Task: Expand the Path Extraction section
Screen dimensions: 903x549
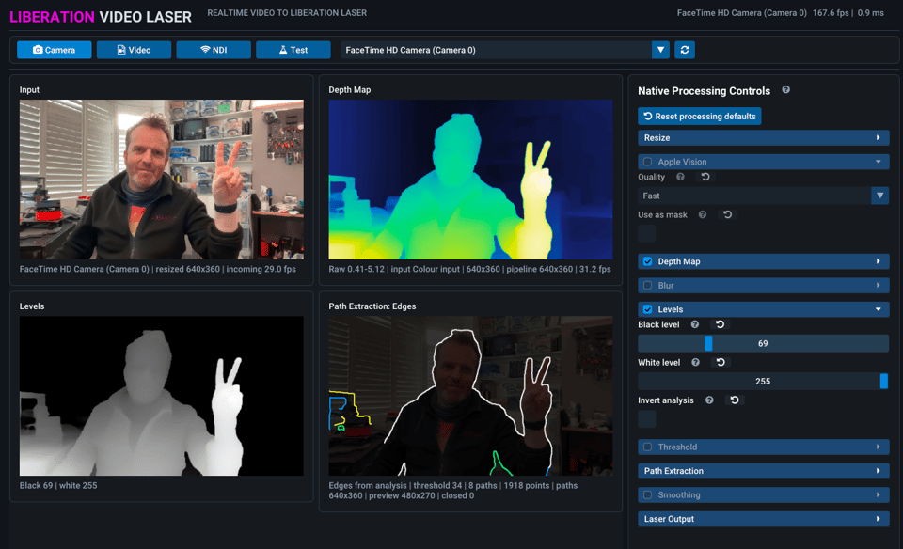Action: click(x=763, y=471)
